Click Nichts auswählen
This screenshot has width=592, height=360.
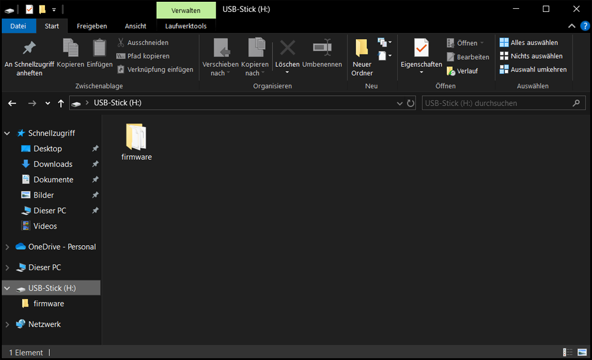(x=531, y=56)
